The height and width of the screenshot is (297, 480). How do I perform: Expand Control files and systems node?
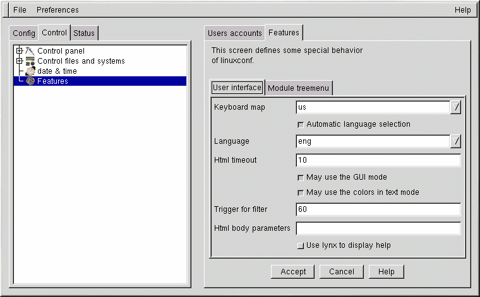pyautogui.click(x=20, y=61)
